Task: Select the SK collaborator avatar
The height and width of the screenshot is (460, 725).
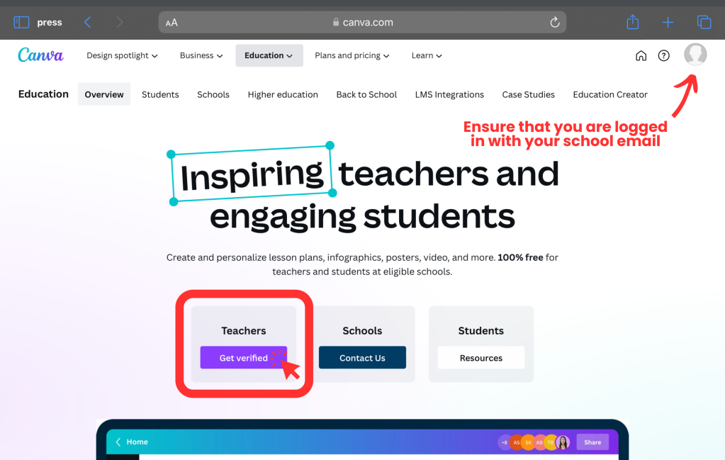Action: coord(528,442)
